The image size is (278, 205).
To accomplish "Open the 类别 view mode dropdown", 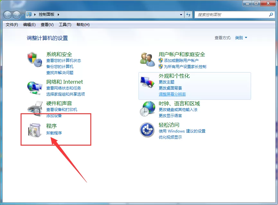I will pyautogui.click(x=241, y=38).
